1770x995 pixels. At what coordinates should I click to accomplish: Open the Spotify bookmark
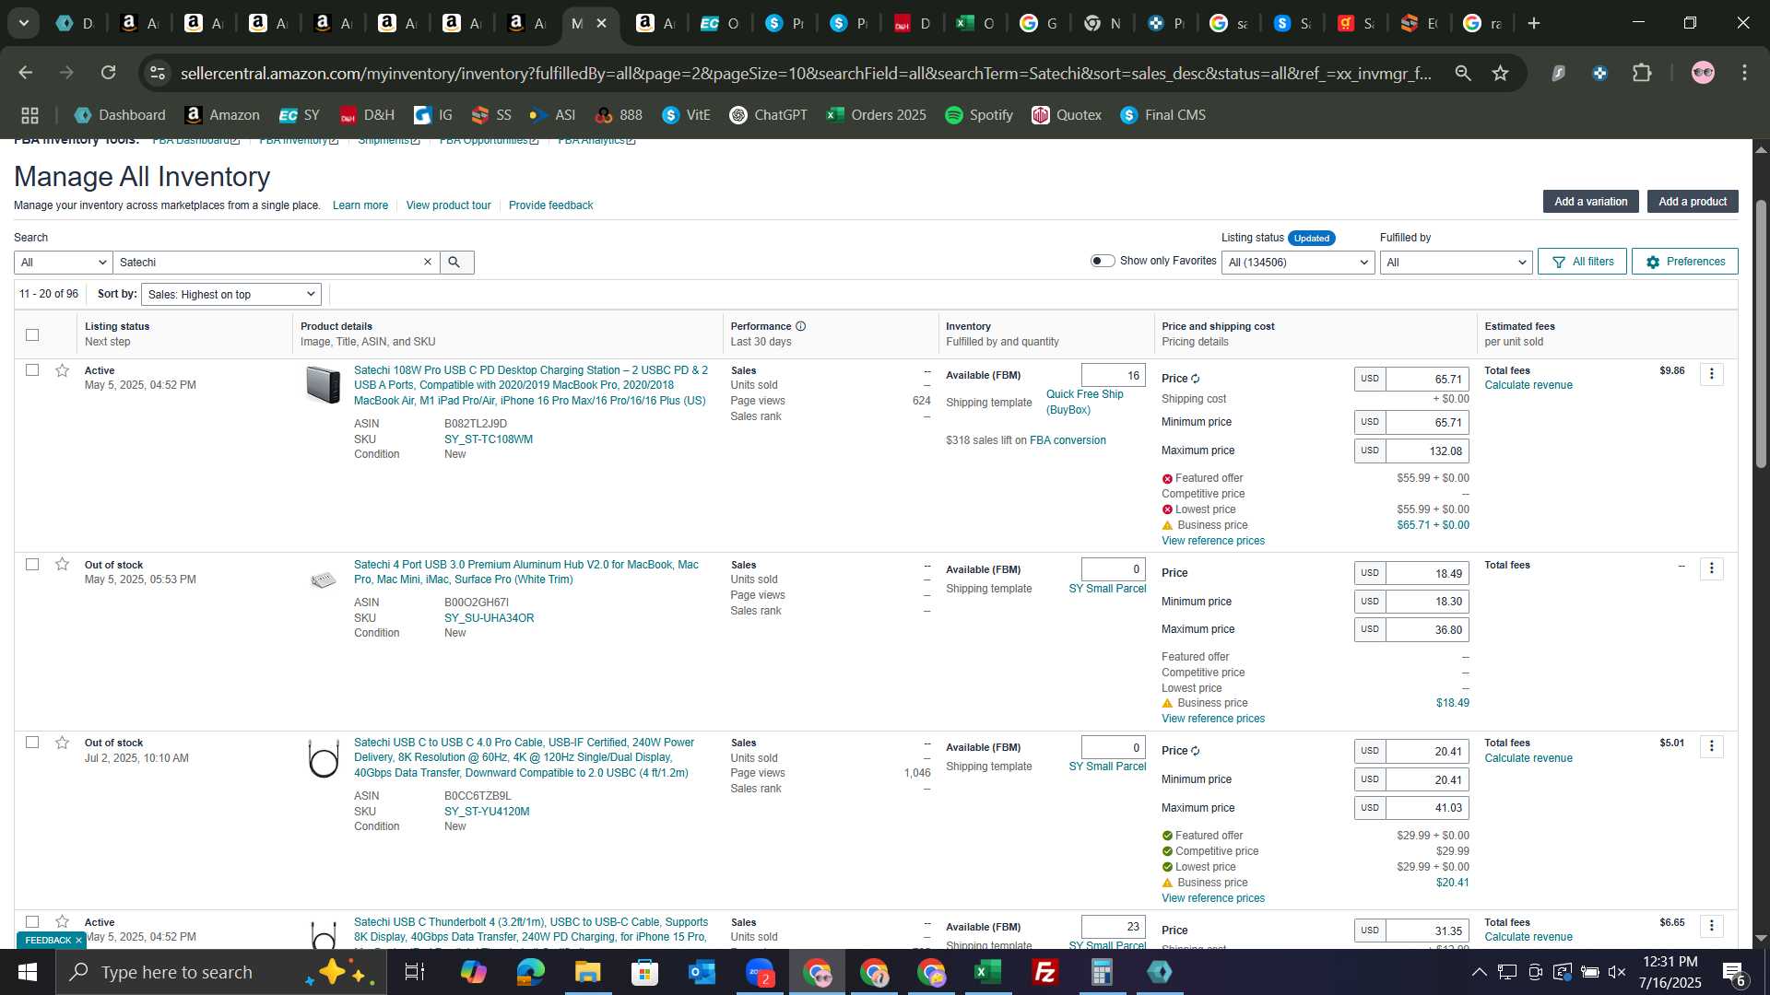[979, 115]
